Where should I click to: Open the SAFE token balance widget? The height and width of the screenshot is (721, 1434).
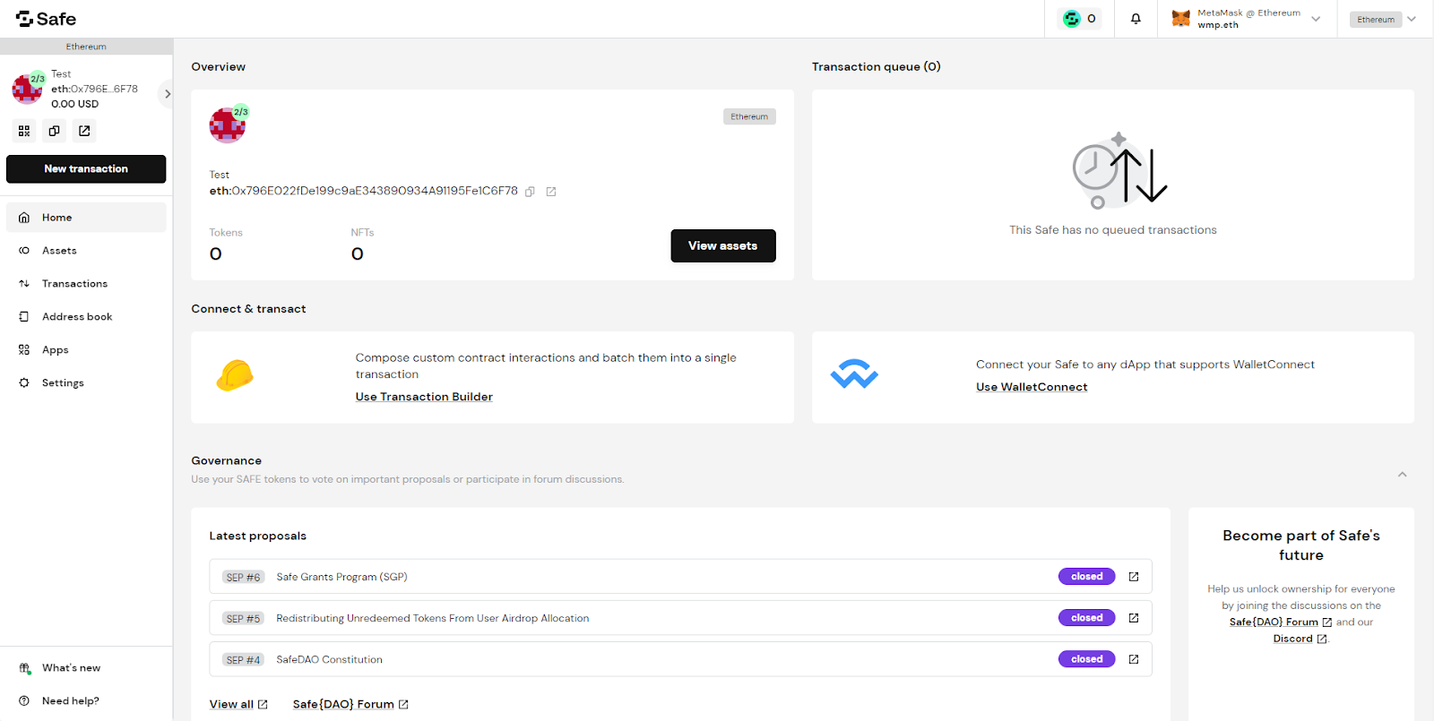click(x=1080, y=19)
